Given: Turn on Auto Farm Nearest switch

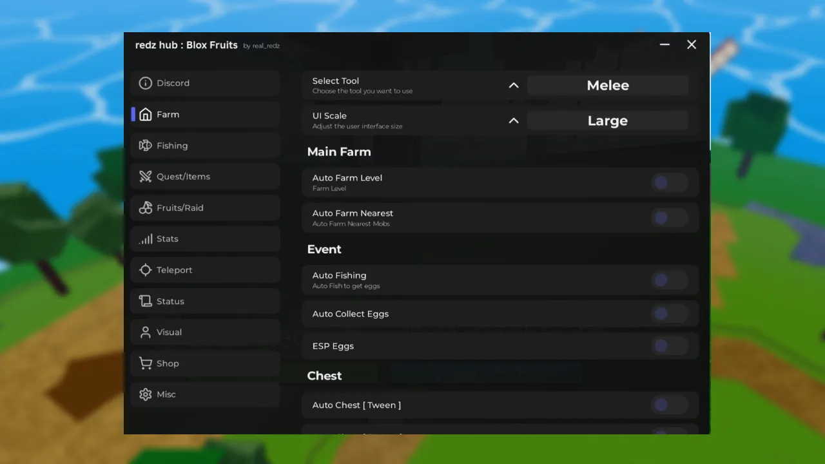Looking at the screenshot, I should click(x=668, y=218).
